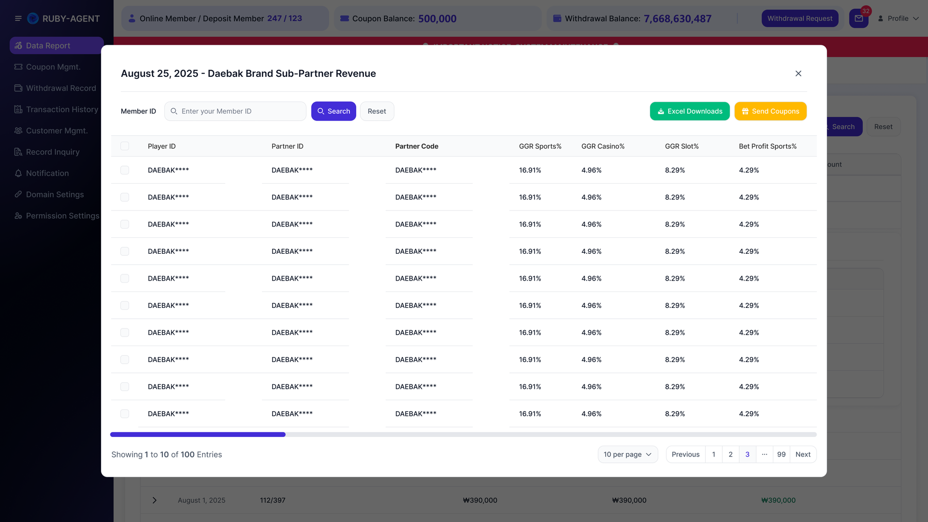The image size is (928, 522).
Task: Open Transaction History in the sidebar
Action: pos(56,109)
